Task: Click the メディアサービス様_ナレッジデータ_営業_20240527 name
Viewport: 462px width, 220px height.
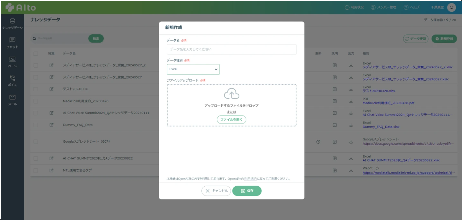Action: coord(102,77)
